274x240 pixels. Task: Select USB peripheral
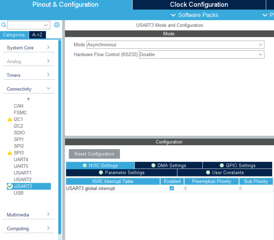[x=19, y=193]
